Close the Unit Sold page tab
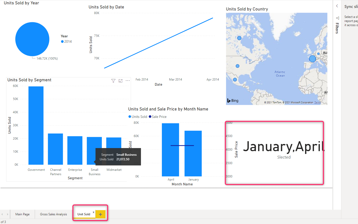The height and width of the screenshot is (224, 358). (93, 212)
